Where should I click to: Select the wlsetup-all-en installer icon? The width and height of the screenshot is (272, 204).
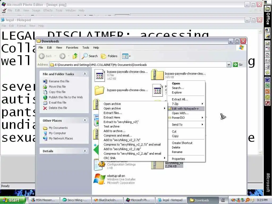click(x=99, y=179)
